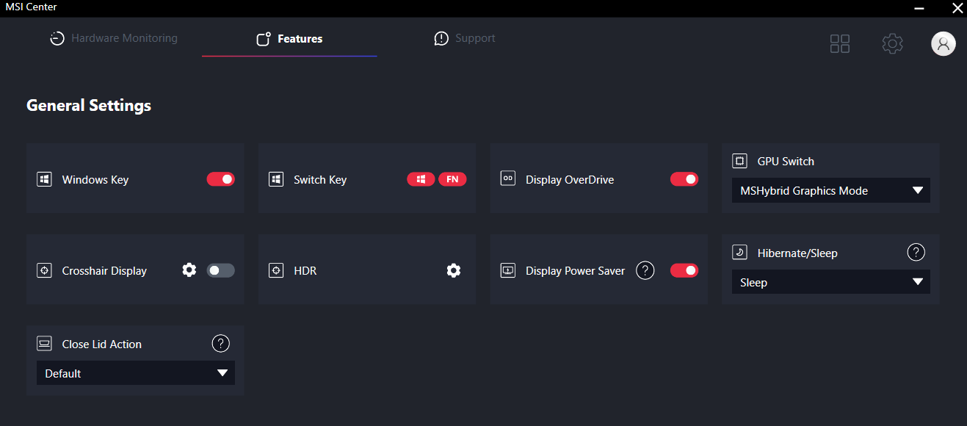The image size is (967, 426).
Task: Open the Support tab
Action: 465,38
